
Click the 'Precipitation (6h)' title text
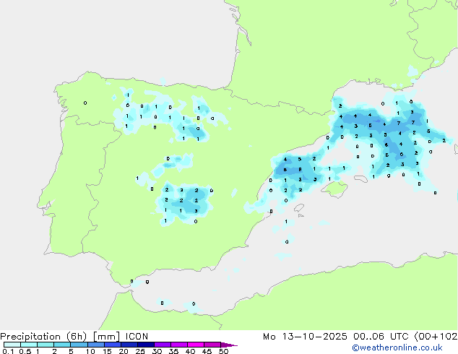tap(43, 337)
